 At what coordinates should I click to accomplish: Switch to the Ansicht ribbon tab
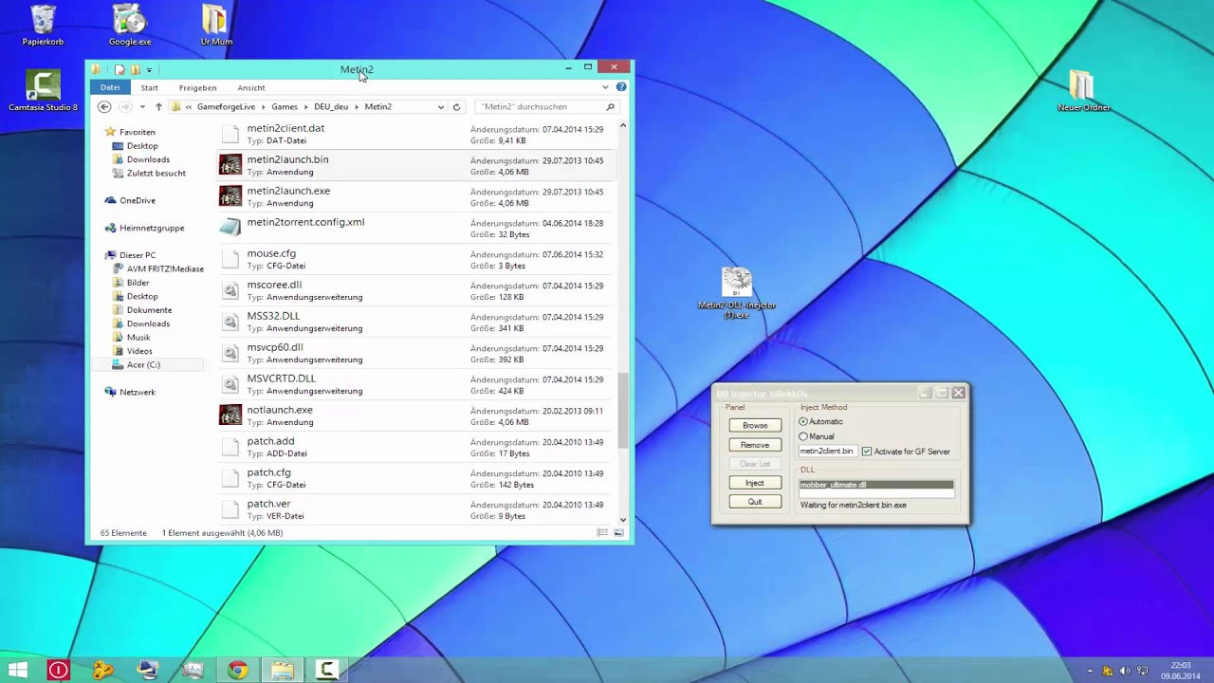pos(251,87)
